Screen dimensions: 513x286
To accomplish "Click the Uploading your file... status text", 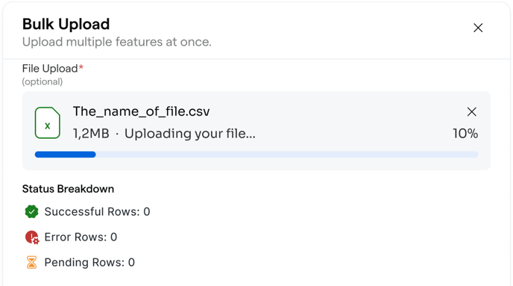I will tap(189, 134).
